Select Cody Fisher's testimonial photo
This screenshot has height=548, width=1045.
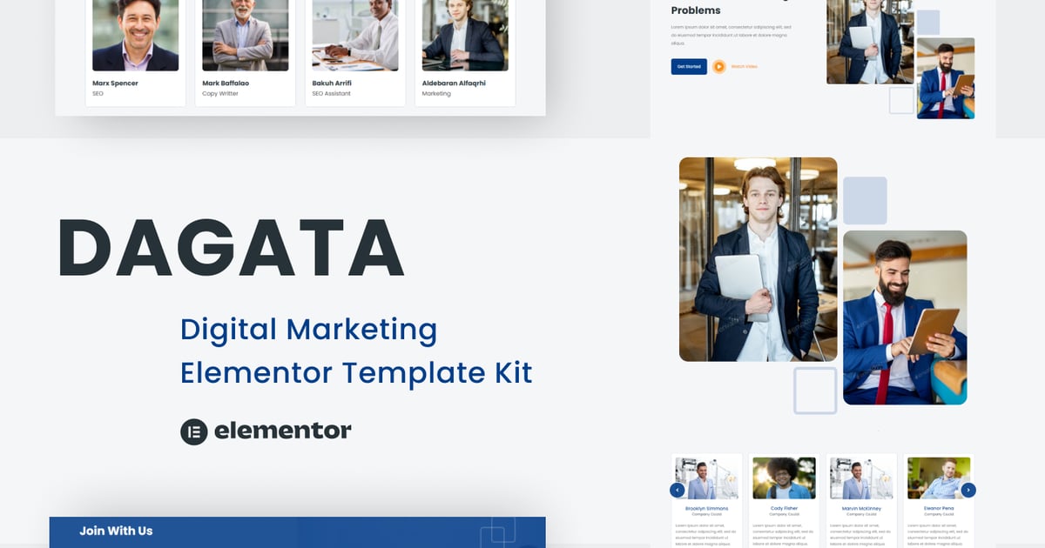pos(783,478)
